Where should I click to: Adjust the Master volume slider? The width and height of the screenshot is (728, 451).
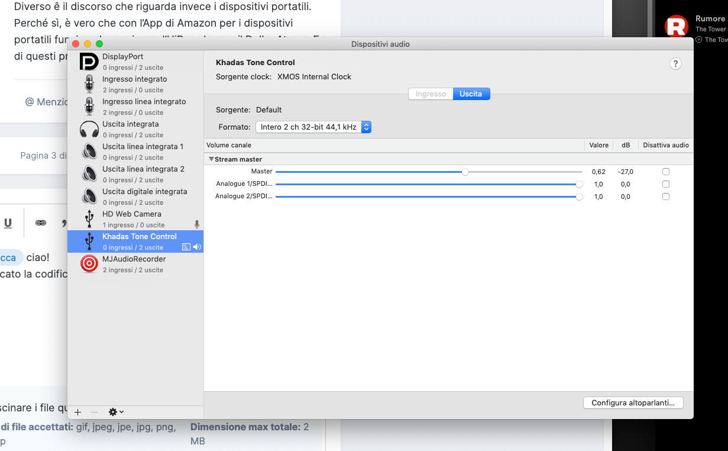[x=429, y=172]
